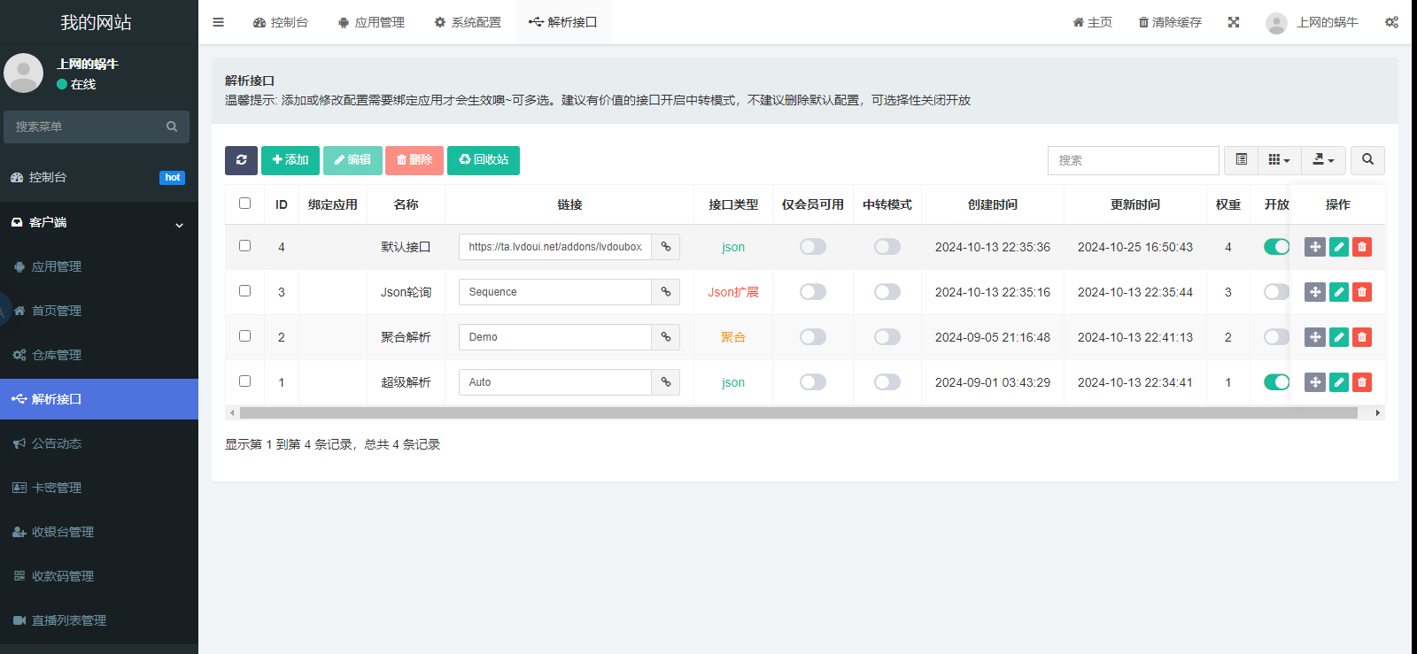Check the checkbox for ID 2 row
1417x654 pixels.
pos(245,336)
